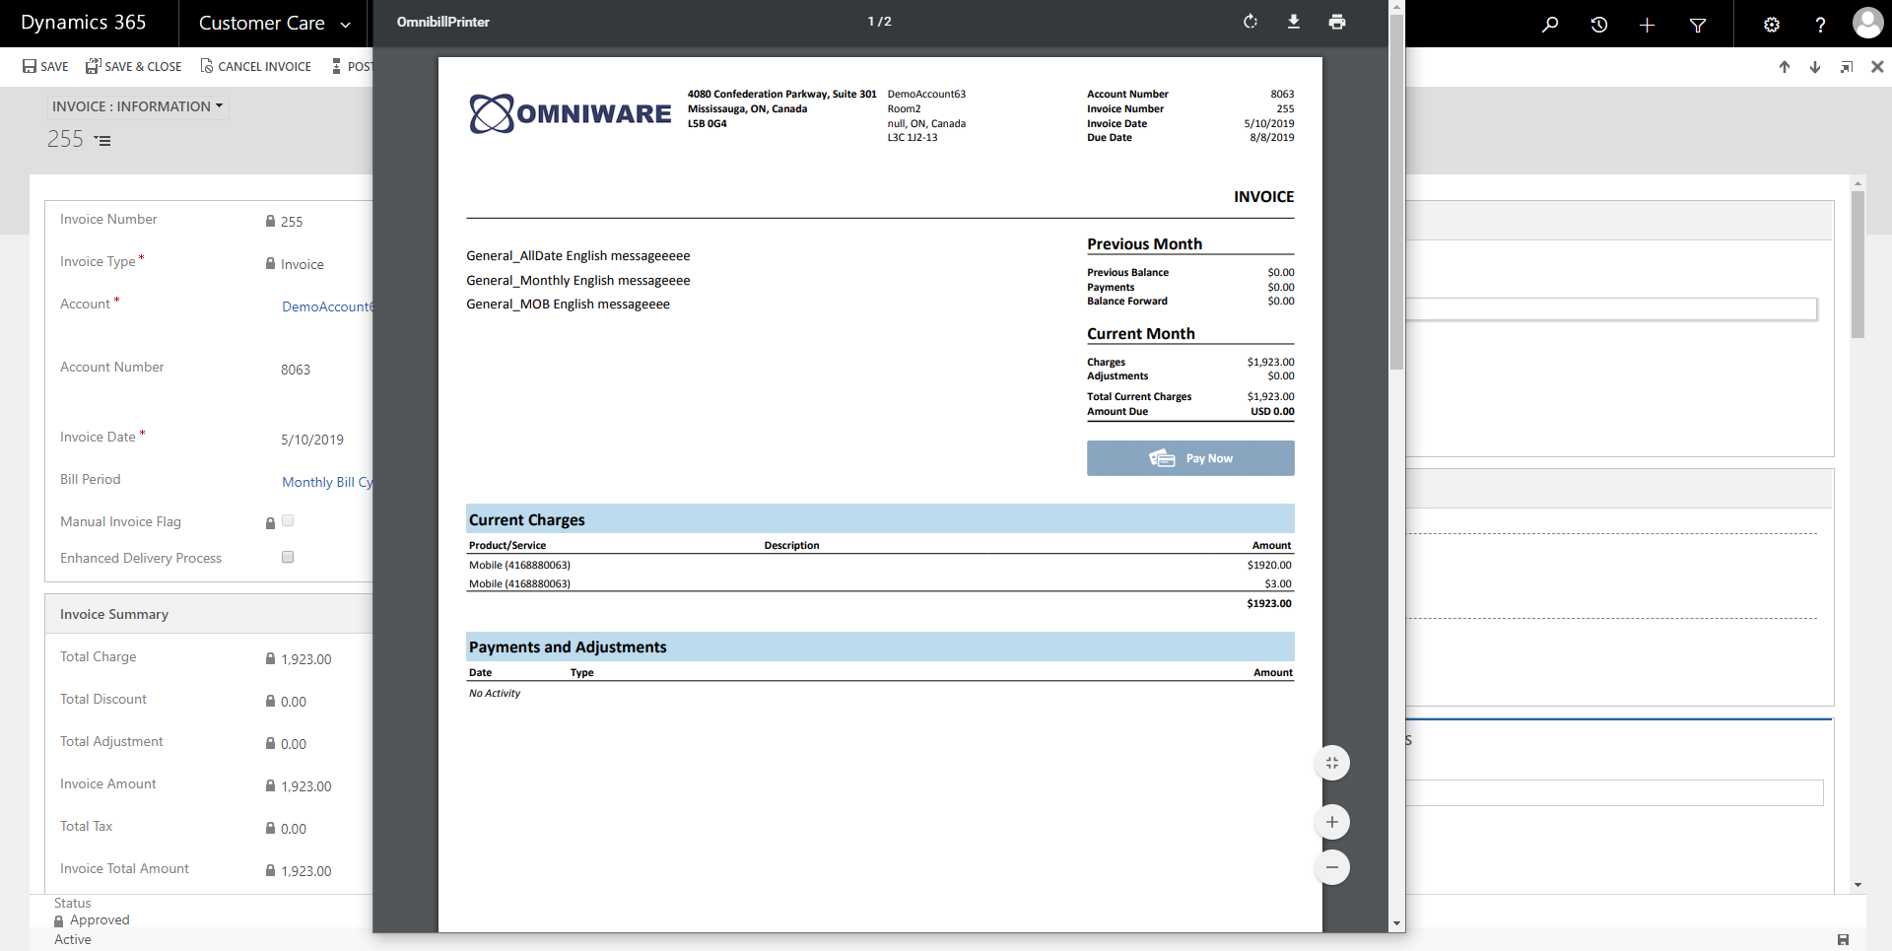Click Cancel Invoice command
This screenshot has width=1892, height=951.
coord(255,66)
